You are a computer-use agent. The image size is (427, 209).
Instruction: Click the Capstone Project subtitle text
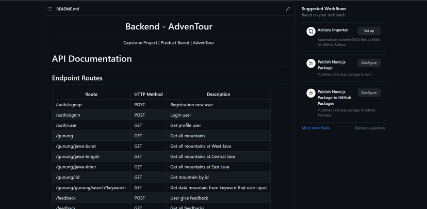pos(169,43)
